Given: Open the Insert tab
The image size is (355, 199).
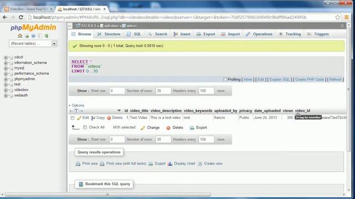Looking at the screenshot, I should point(182,34).
